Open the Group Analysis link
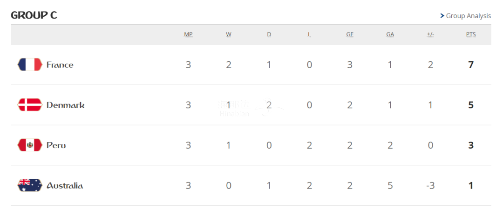Viewport: 503px width, 215px height. [468, 16]
